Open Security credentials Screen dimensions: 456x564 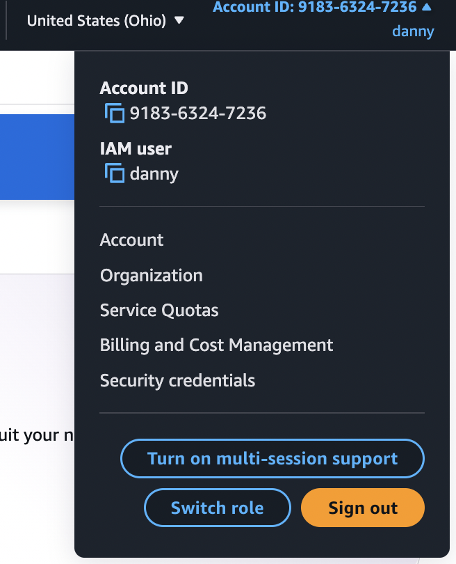coord(178,381)
